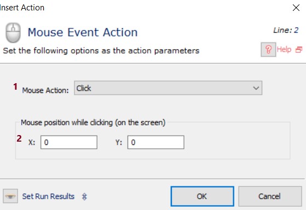Click the Mouse position while clicking group label
This screenshot has height=210, width=306.
coord(93,122)
